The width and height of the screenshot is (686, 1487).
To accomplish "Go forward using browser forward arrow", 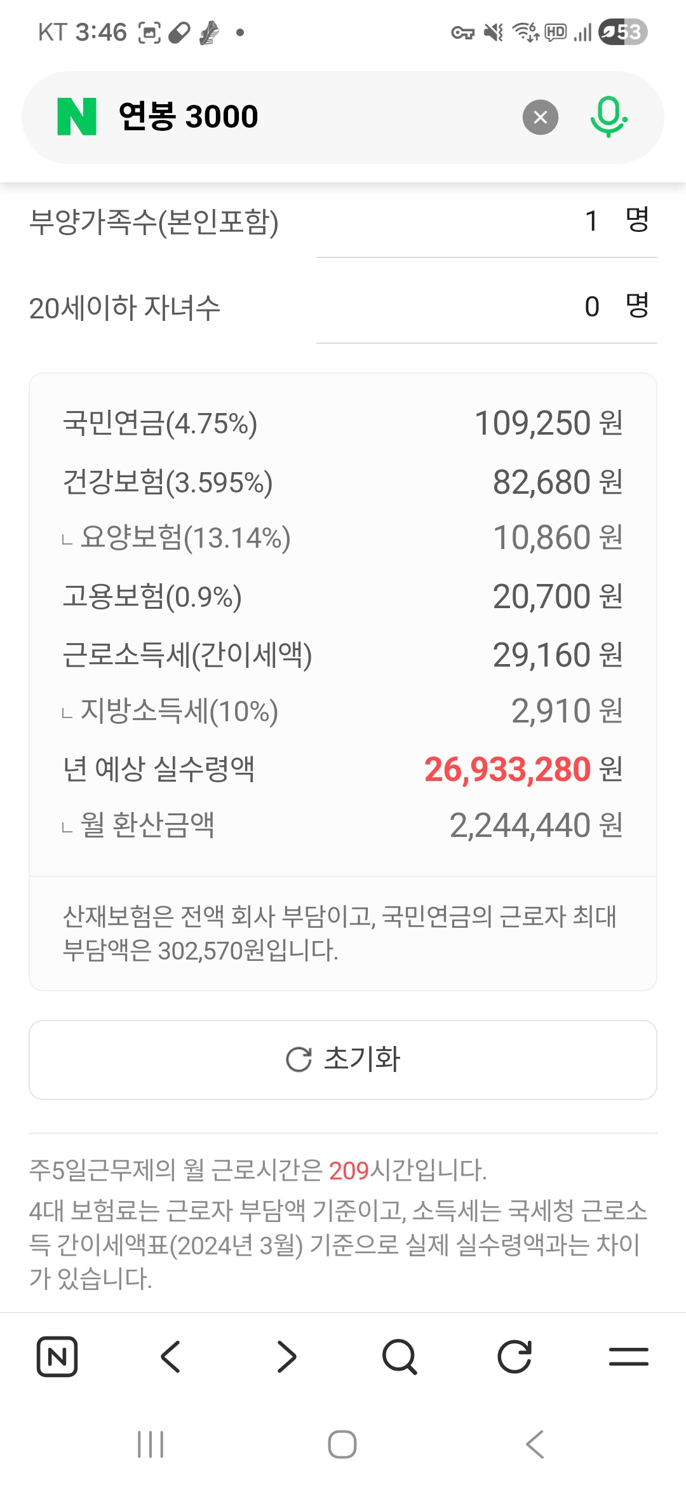I will (x=286, y=1357).
